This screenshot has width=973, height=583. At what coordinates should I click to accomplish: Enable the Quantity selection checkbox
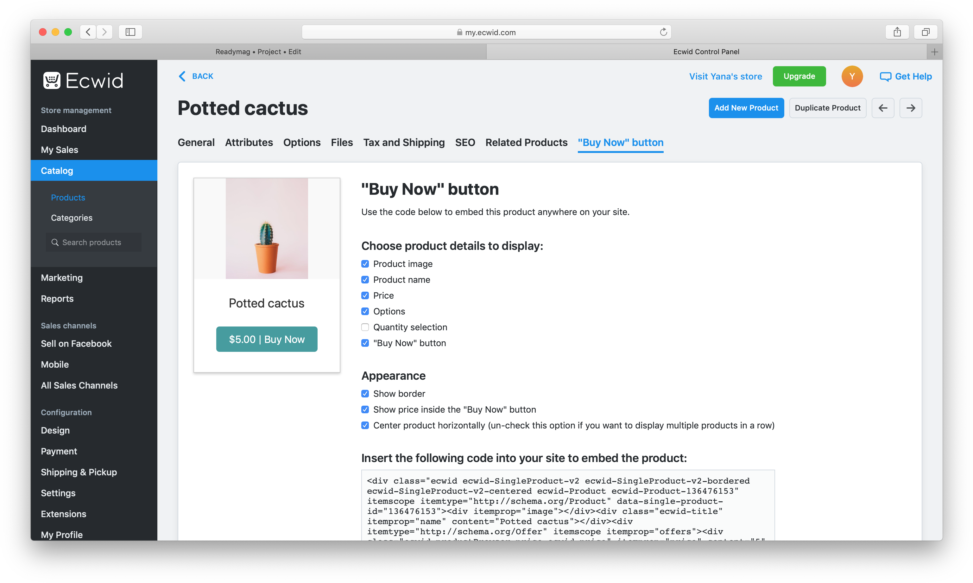coord(365,327)
